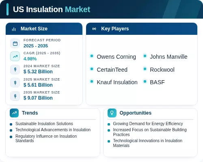The image size is (203, 162).
Task: Click the Key Players header icon
Action: 94,29
